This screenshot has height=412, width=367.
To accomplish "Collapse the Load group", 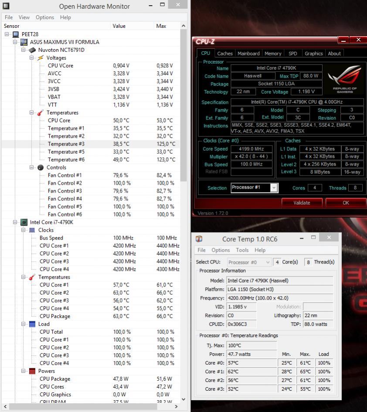I will point(23,324).
